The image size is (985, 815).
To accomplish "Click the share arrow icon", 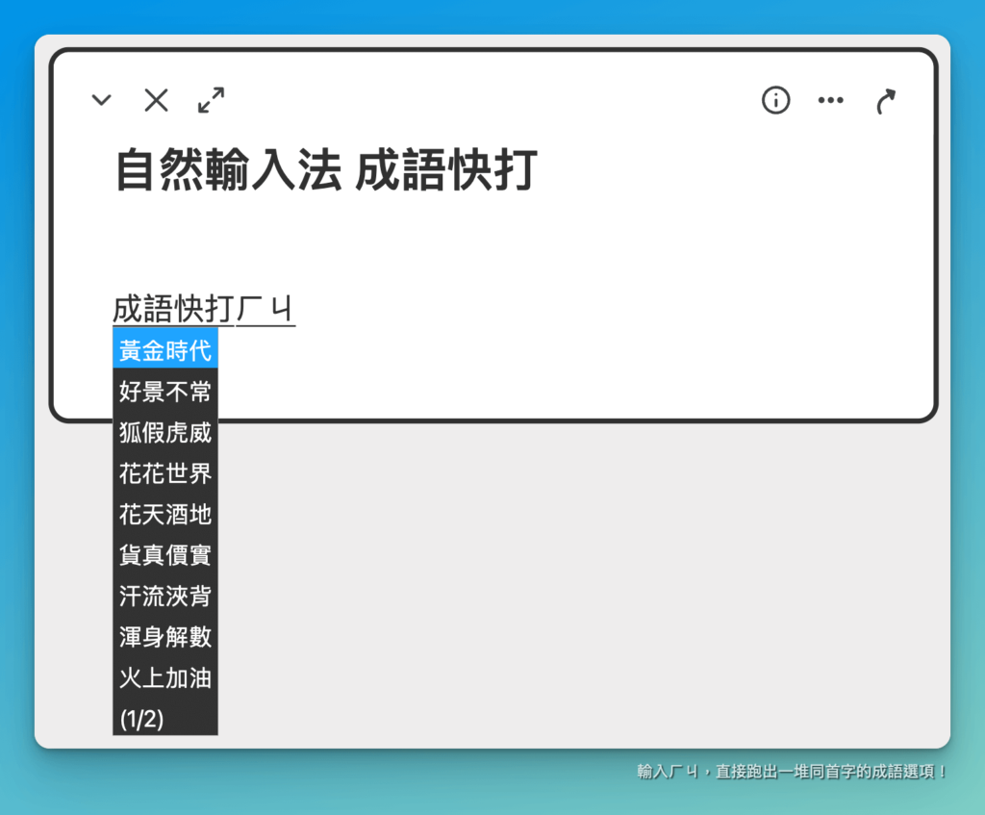I will 886,101.
